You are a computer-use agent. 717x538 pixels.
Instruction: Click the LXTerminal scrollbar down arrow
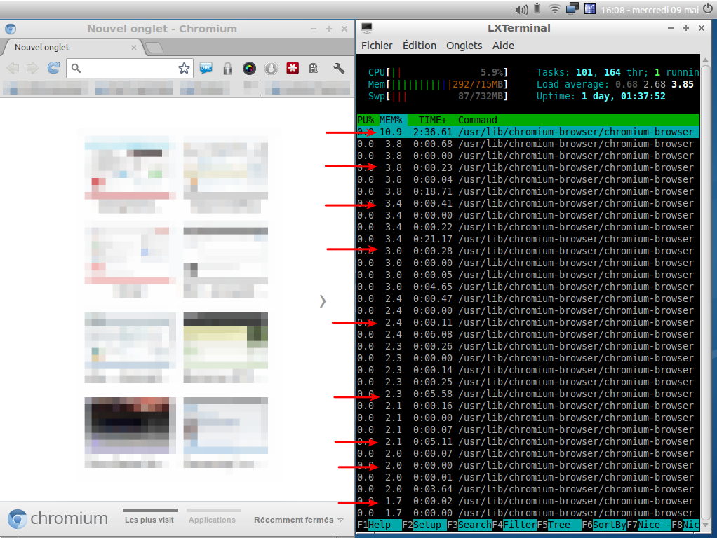tap(706, 525)
